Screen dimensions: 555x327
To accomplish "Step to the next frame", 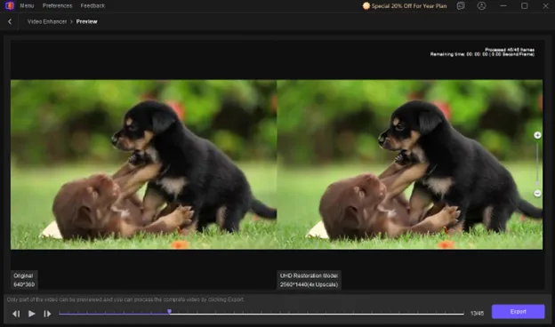I will pos(47,314).
